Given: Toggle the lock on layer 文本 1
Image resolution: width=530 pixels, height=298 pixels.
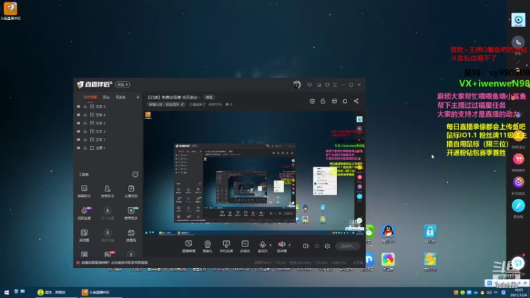Looking at the screenshot, I should (x=85, y=140).
